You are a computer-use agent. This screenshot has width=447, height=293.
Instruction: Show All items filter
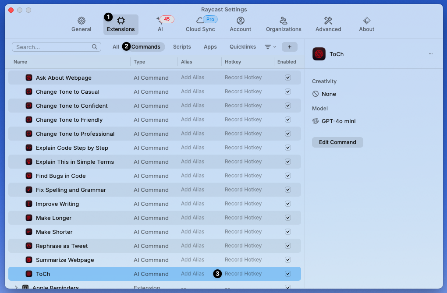(115, 47)
